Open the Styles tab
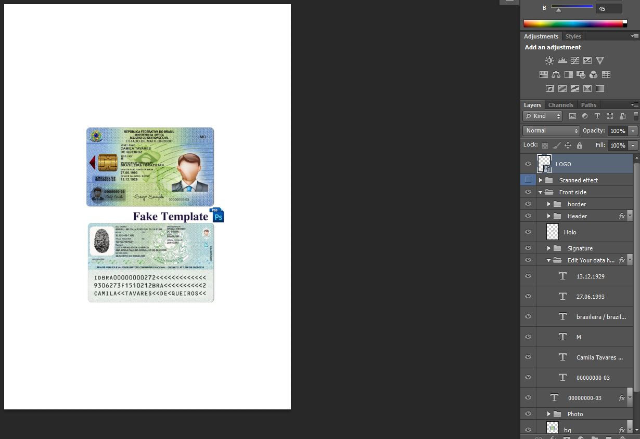The image size is (640, 439). click(573, 36)
